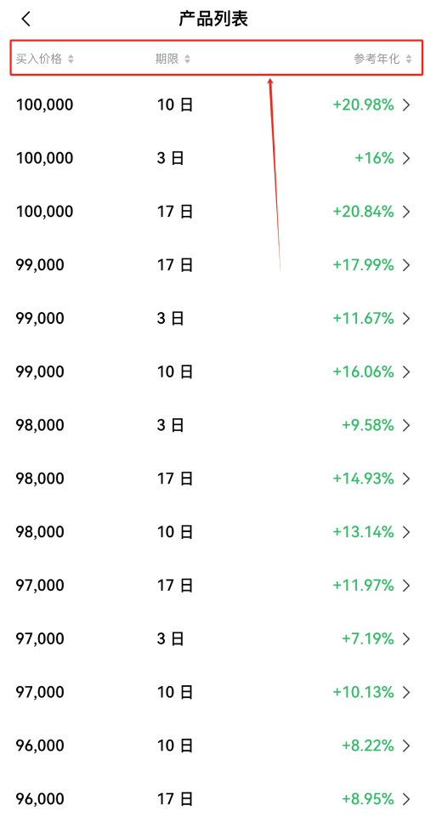425x828 pixels.
Task: Open chevron next to +16% product
Action: (406, 158)
